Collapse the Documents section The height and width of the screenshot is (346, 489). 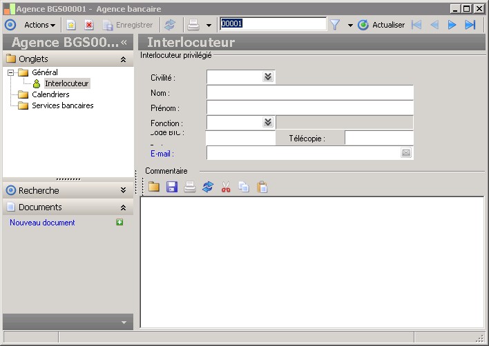(x=123, y=207)
